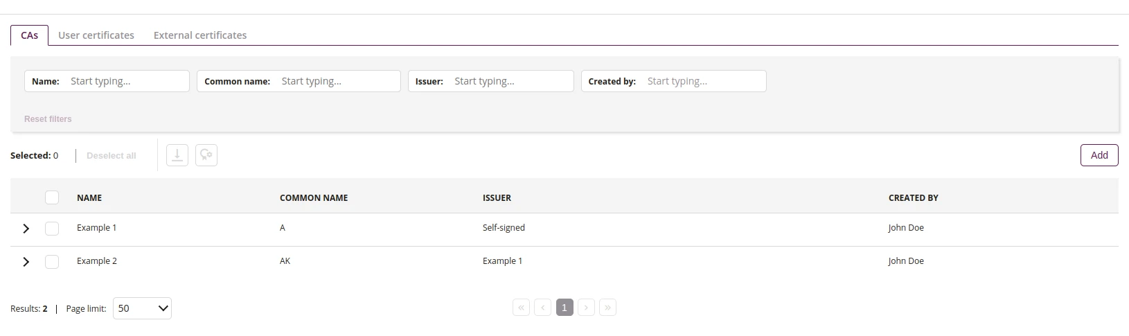
Task: Focus the Common name filter field
Action: point(299,81)
